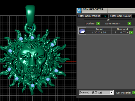This screenshot has width=135, height=101.
Task: Click the green arrow next to 0.07tw
Action: point(131,33)
